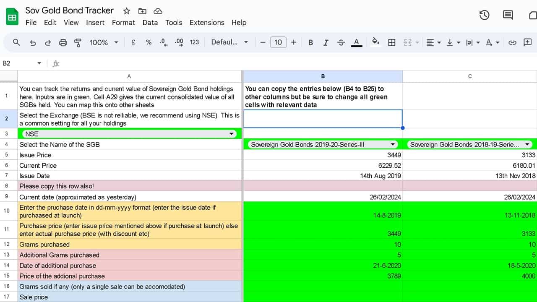Screen dimensions: 537x302
Task: Click the increase font size button
Action: coord(293,42)
